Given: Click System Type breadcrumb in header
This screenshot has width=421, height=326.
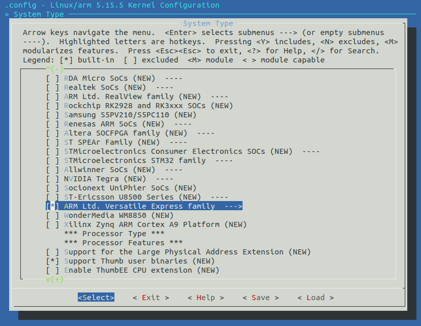Looking at the screenshot, I should [x=39, y=14].
